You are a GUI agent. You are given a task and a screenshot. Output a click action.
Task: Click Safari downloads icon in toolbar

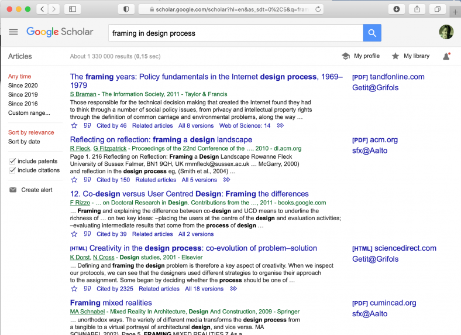397,9
